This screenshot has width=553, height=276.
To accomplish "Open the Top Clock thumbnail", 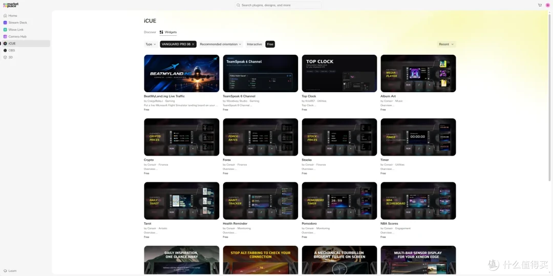I will click(x=339, y=73).
